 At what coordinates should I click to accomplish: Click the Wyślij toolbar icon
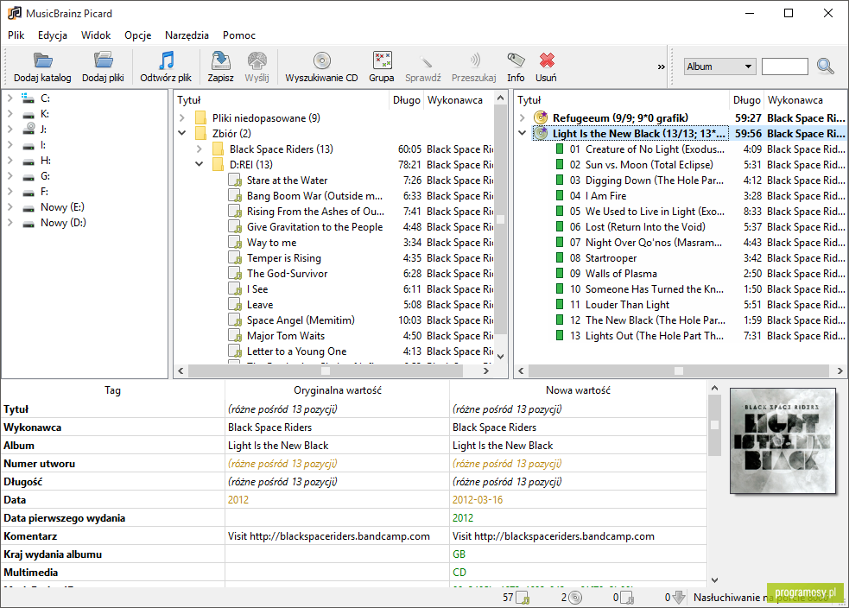(257, 60)
